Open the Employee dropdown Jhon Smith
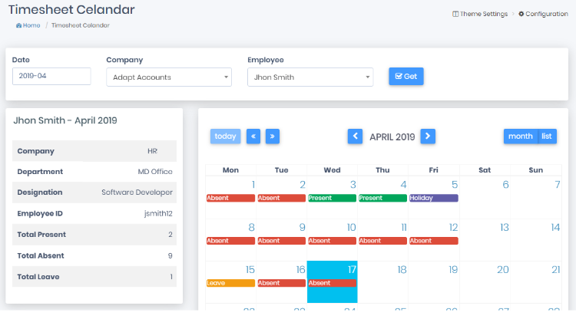This screenshot has width=576, height=319. (x=310, y=77)
